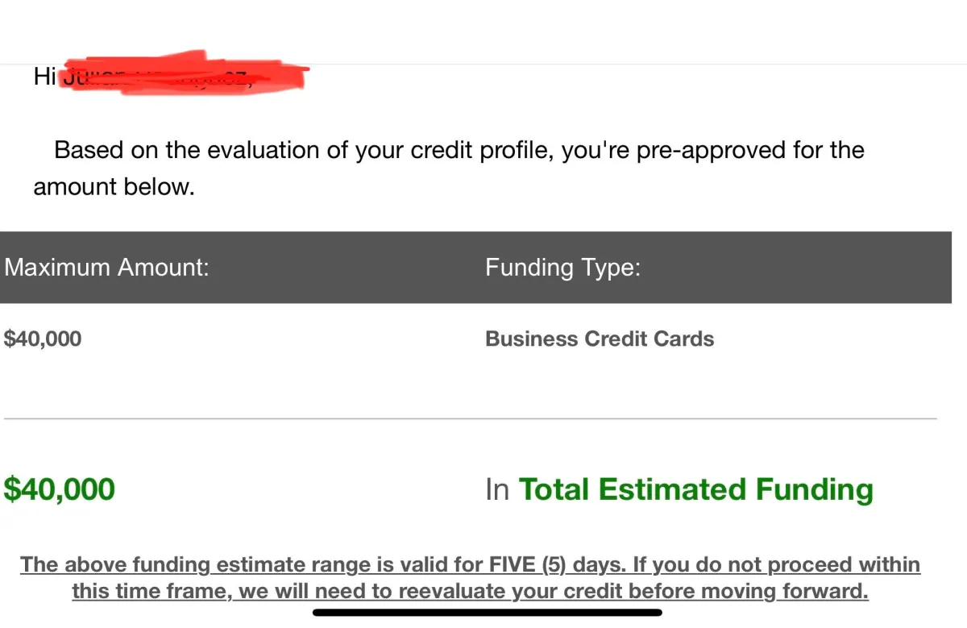The height and width of the screenshot is (628, 967).
Task: Click the "Hi" greeting text
Action: (x=44, y=77)
